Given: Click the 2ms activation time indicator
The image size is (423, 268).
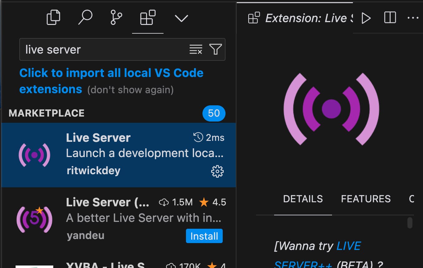Looking at the screenshot, I should pyautogui.click(x=209, y=137).
